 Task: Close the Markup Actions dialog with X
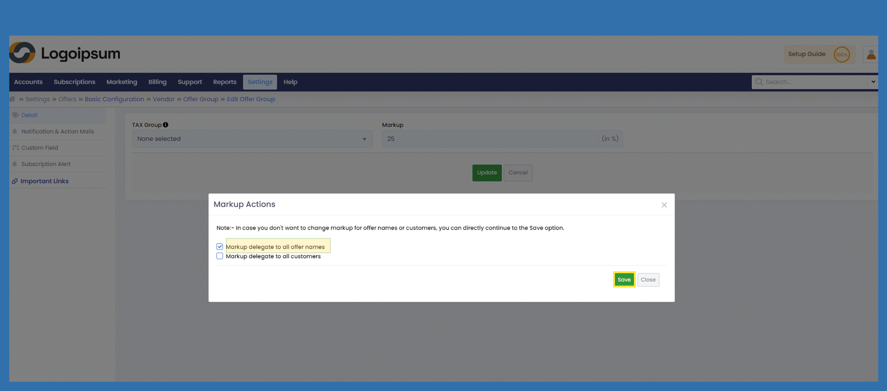pyautogui.click(x=664, y=205)
